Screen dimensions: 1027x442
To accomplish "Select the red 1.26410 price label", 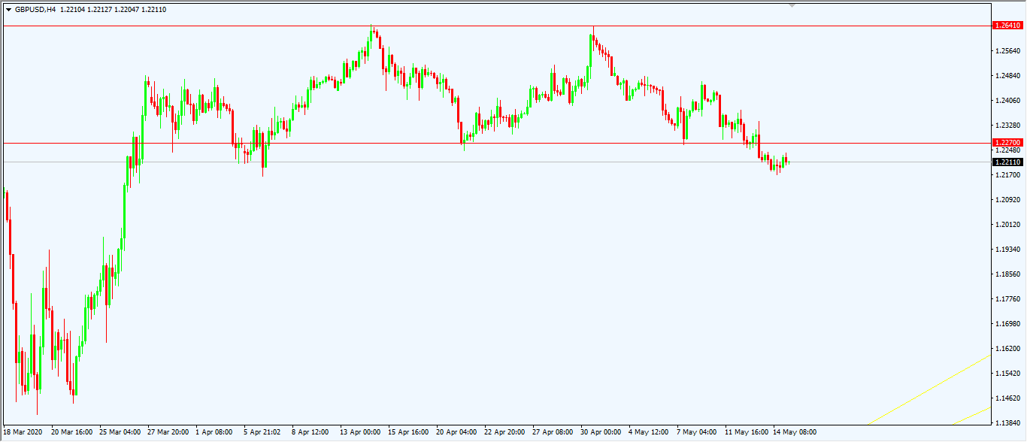I will [1007, 26].
